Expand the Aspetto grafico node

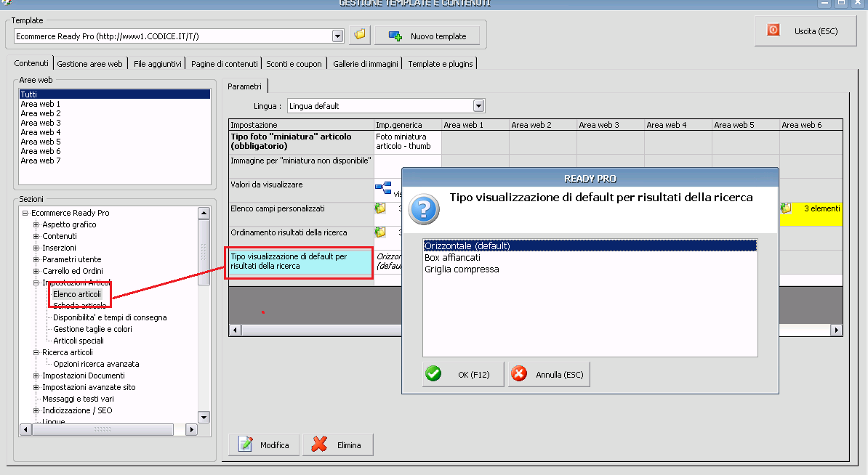(x=36, y=224)
